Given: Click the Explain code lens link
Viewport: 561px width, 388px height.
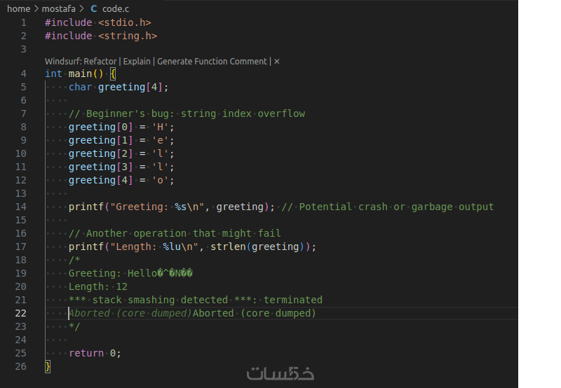Looking at the screenshot, I should [x=137, y=62].
